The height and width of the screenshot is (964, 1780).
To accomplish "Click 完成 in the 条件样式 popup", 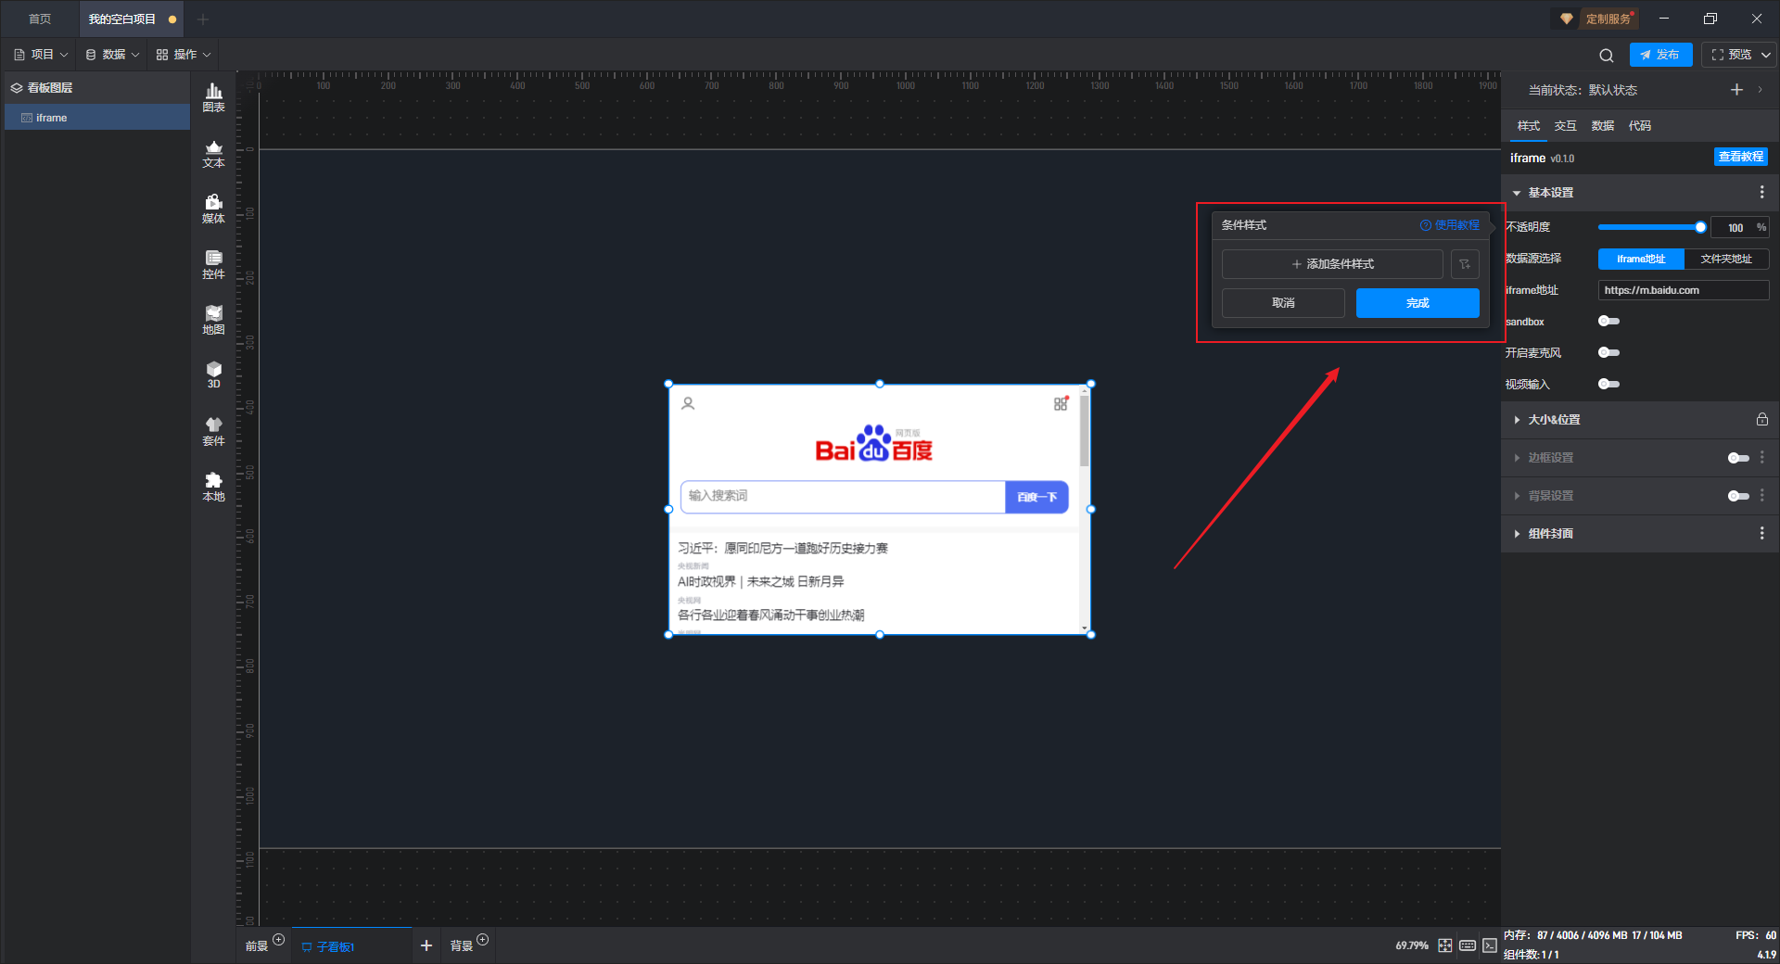I will pyautogui.click(x=1418, y=303).
